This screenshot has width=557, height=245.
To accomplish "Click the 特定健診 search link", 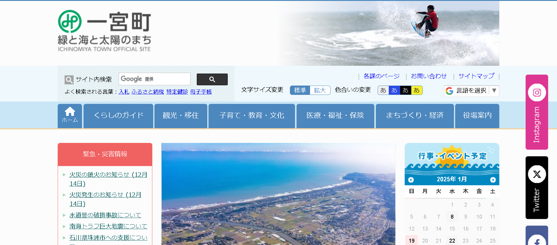I will pos(177,92).
